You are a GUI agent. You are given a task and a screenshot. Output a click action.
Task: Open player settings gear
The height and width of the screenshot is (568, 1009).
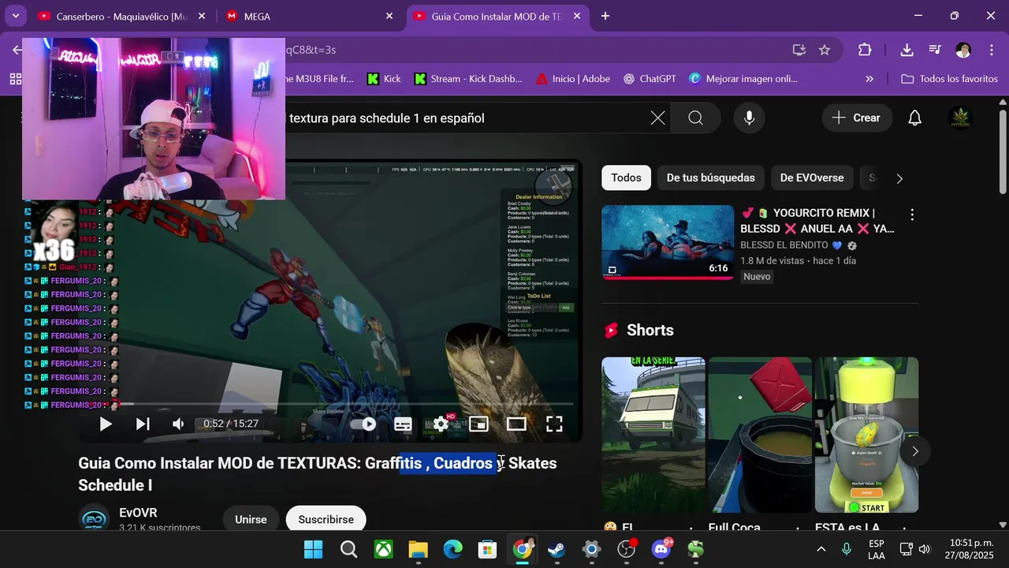[x=441, y=424]
